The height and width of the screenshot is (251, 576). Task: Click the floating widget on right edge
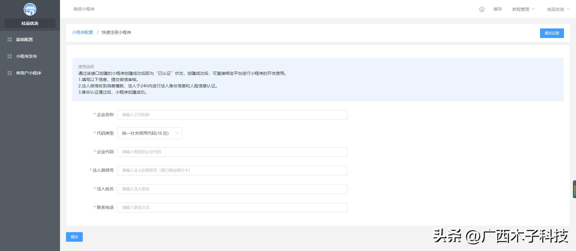[574, 189]
